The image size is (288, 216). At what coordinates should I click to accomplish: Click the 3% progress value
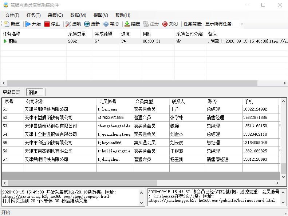tap(123, 41)
